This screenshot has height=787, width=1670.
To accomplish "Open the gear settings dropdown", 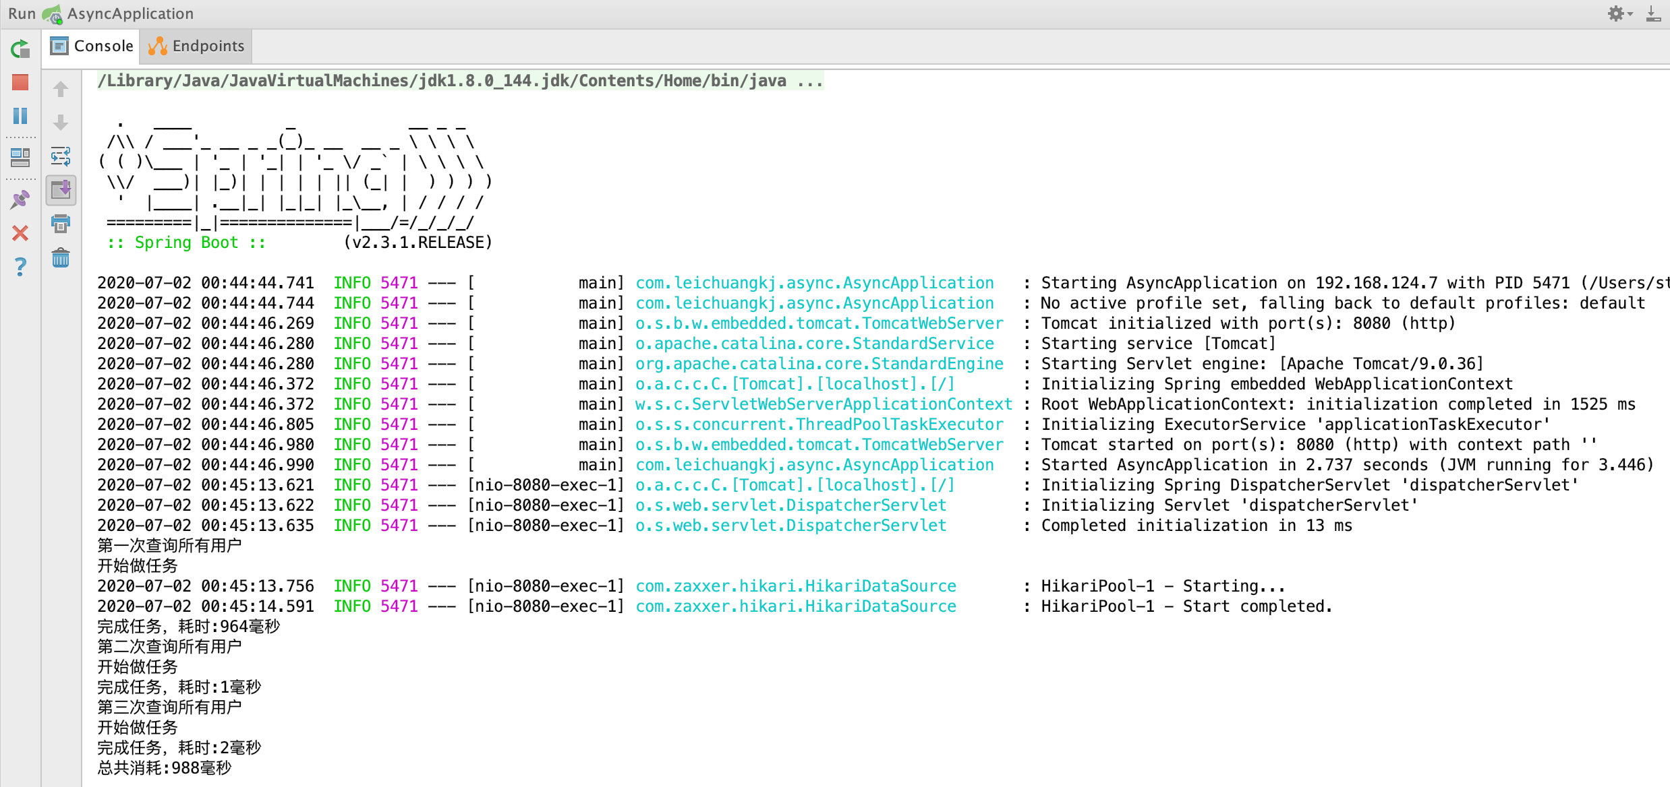I will tap(1619, 13).
